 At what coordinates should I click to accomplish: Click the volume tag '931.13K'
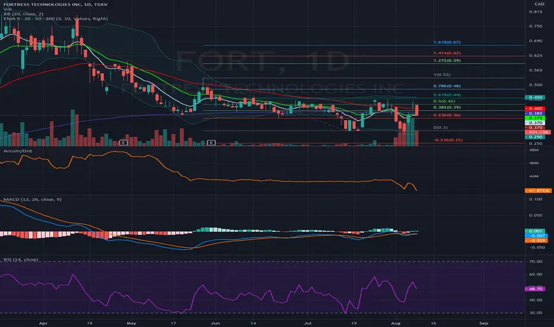pos(537,132)
